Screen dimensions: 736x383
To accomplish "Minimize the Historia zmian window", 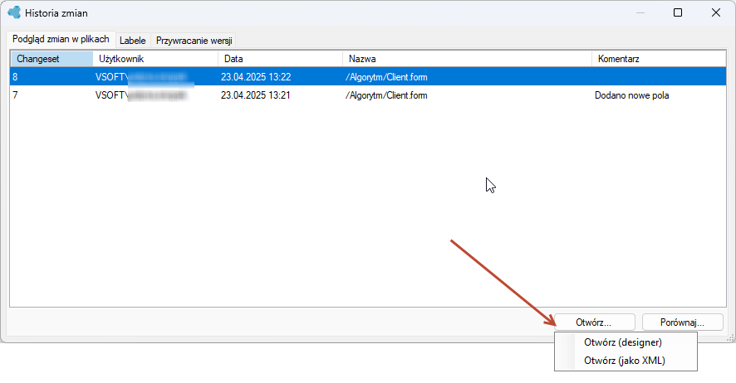I will (640, 12).
